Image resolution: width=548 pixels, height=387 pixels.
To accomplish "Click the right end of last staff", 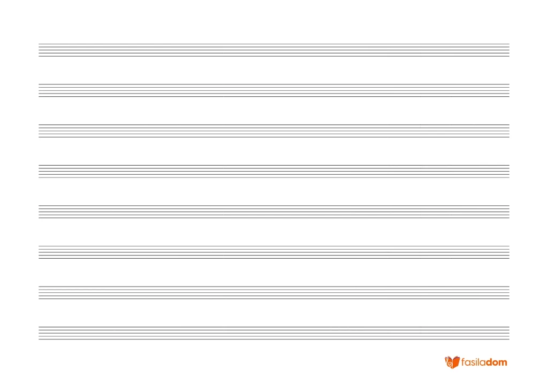I will click(508, 333).
